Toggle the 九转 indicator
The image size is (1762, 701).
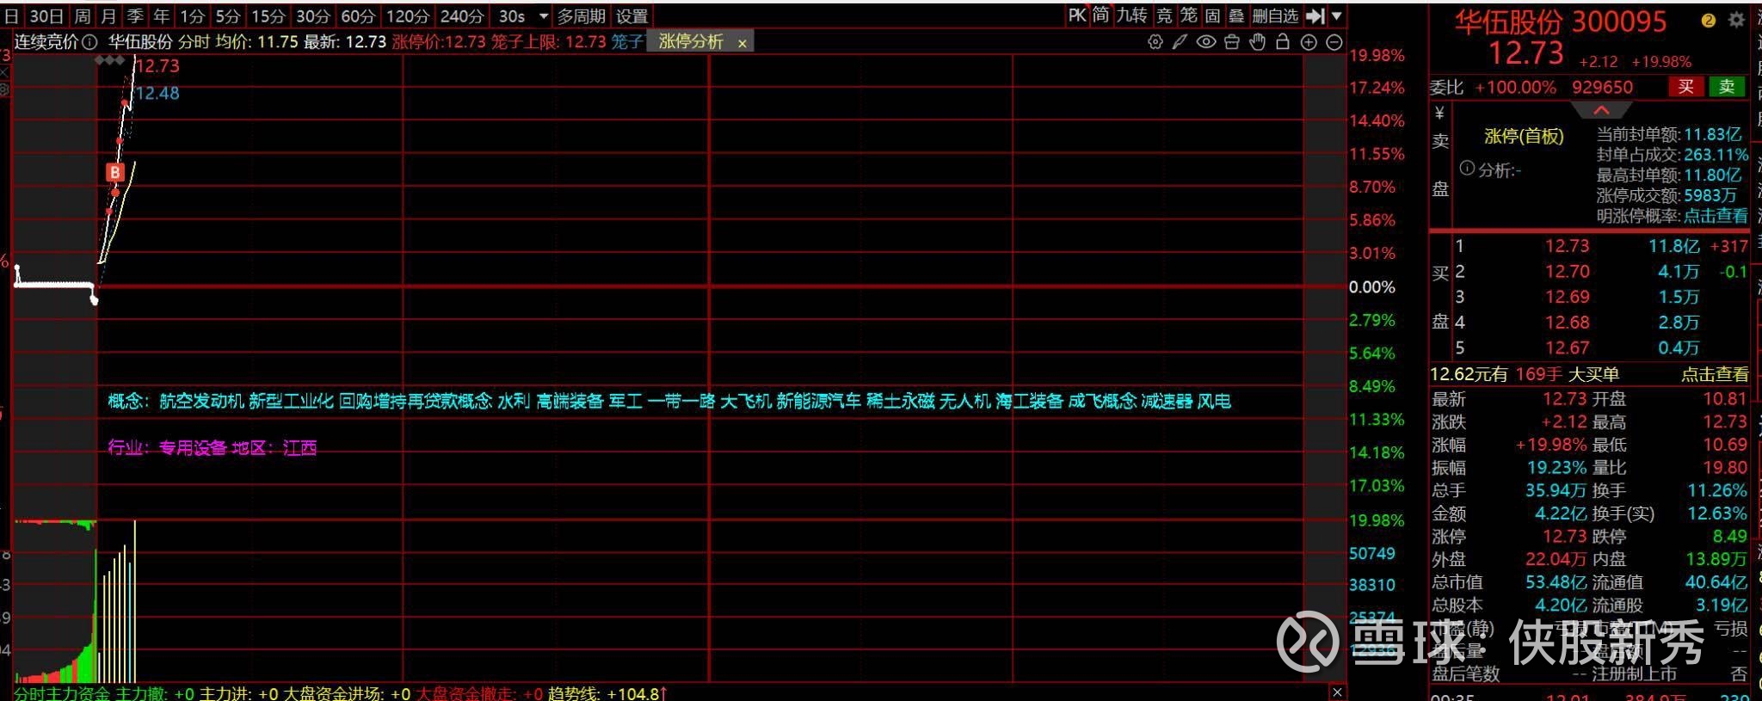coord(1131,15)
